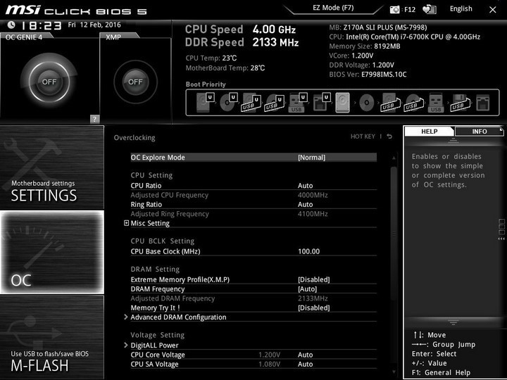Select the USB floppy boot icon
This screenshot has width=507, height=380.
(460, 103)
